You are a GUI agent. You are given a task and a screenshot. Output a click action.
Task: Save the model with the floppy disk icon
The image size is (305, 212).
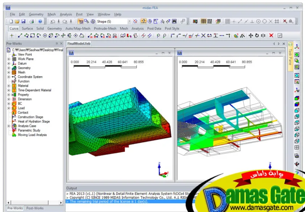(x=23, y=21)
